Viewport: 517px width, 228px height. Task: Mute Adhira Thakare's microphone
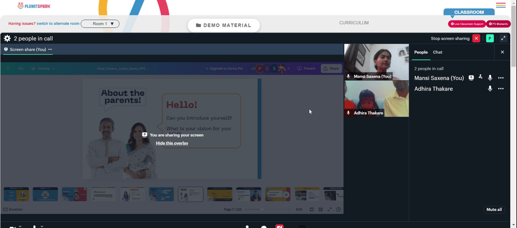[490, 88]
